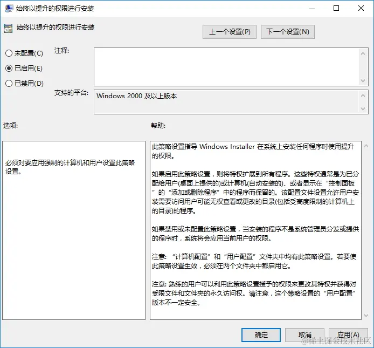Close the policy dialog window
374x348 pixels.
click(x=361, y=8)
